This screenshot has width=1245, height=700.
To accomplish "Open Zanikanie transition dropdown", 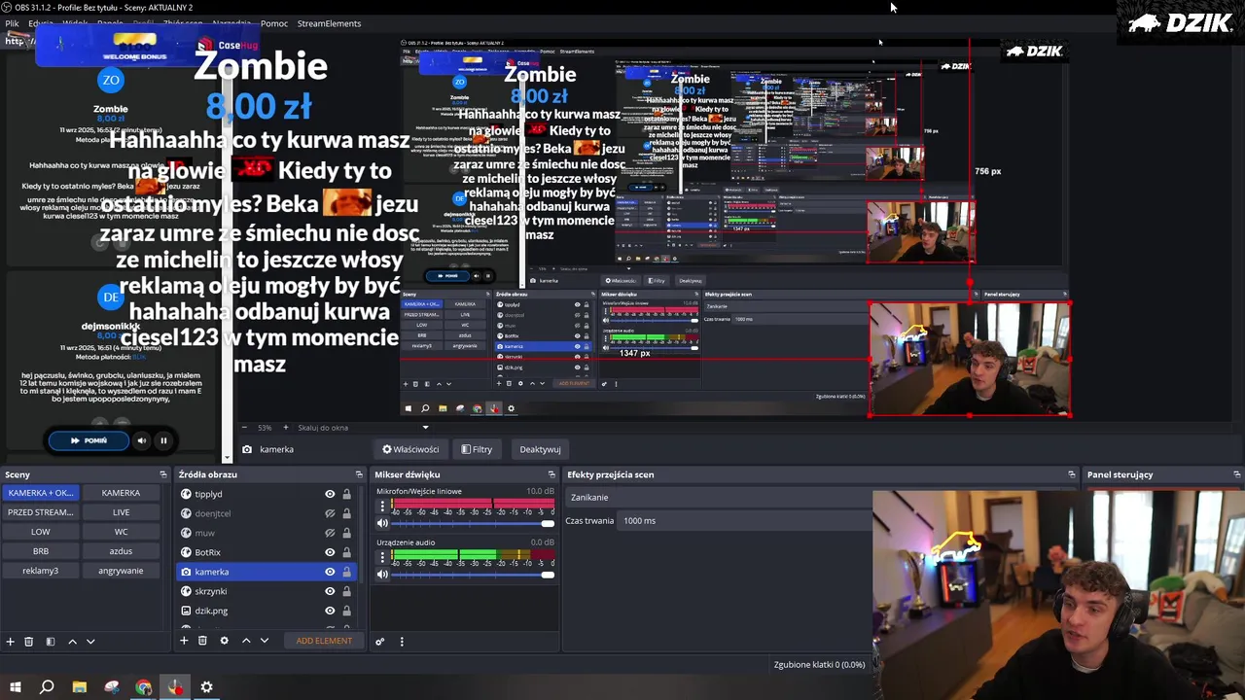I will (720, 497).
